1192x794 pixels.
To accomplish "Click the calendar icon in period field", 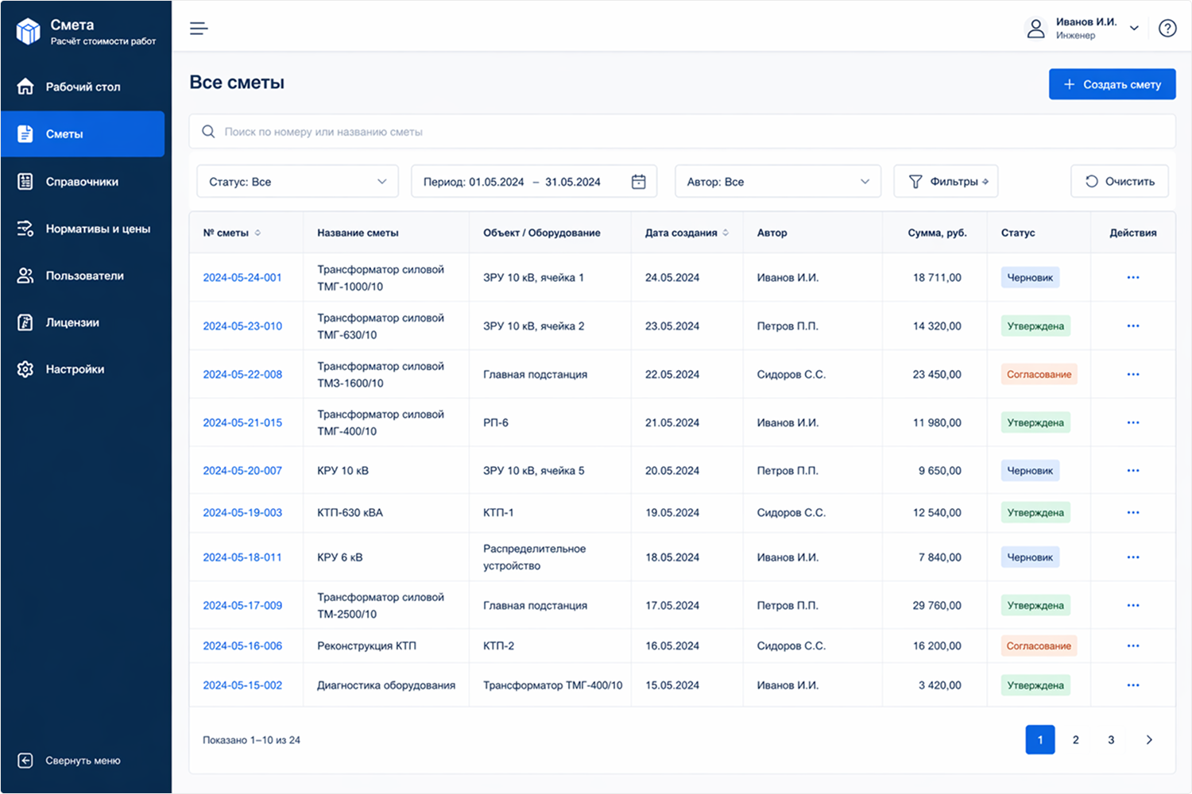I will pyautogui.click(x=638, y=182).
